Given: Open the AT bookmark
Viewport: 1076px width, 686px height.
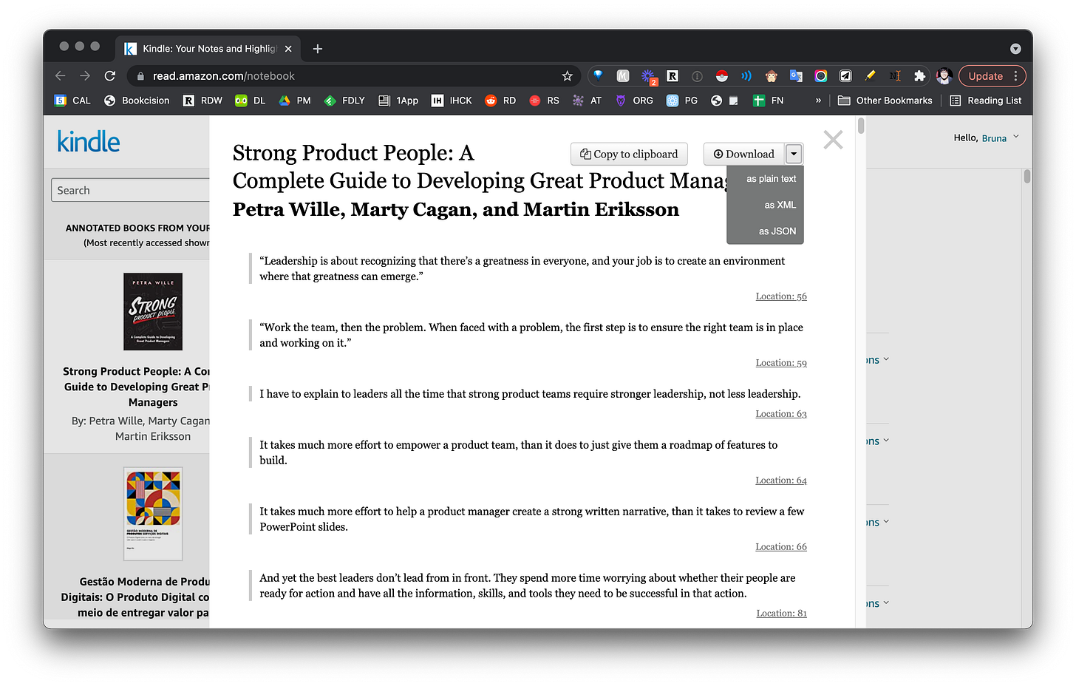Looking at the screenshot, I should pos(588,101).
